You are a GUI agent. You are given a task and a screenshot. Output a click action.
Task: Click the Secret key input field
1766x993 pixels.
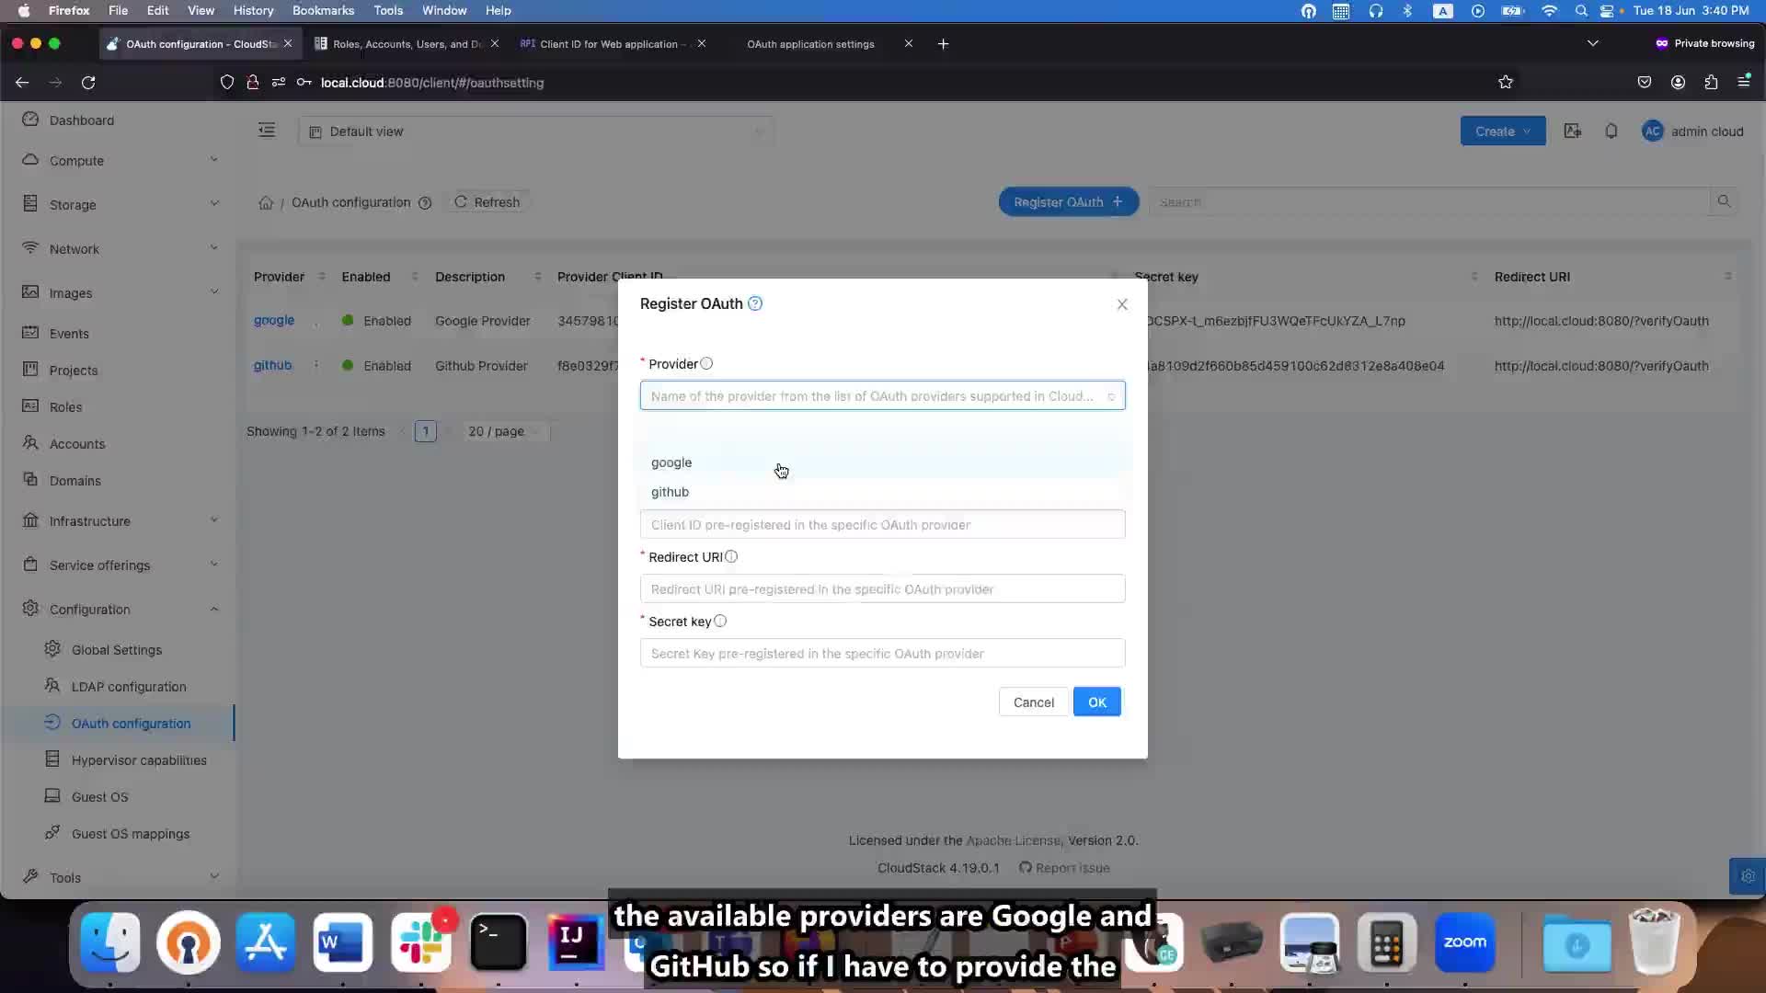tap(883, 654)
